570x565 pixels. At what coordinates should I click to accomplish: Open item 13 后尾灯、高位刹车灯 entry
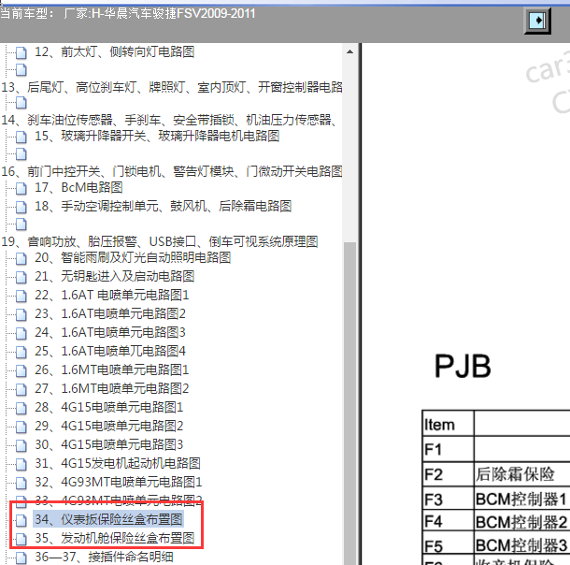172,87
